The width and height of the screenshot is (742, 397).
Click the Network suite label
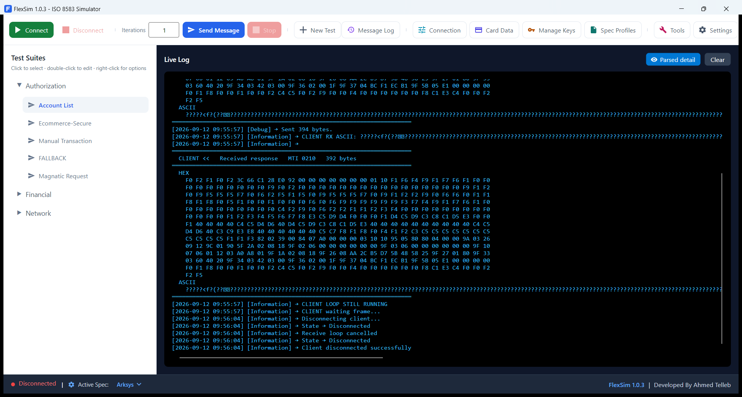pos(38,213)
